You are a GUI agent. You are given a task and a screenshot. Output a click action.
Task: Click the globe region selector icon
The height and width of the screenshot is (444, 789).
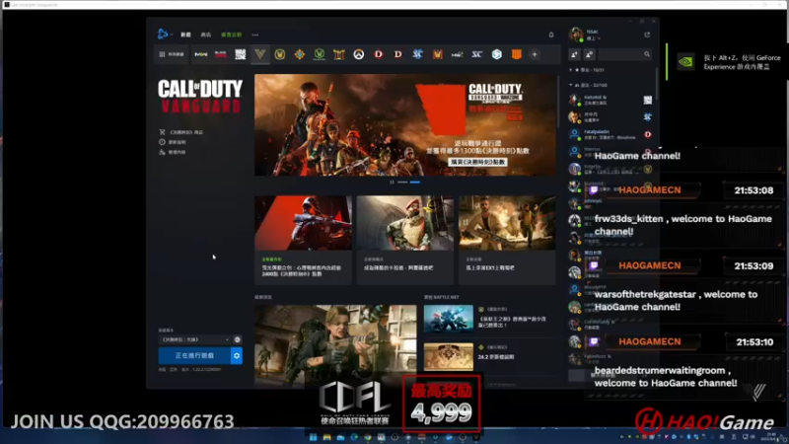click(x=237, y=339)
